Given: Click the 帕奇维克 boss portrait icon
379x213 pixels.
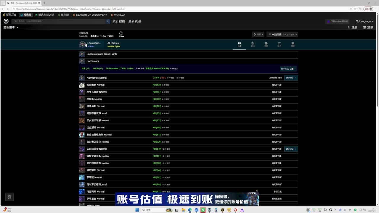Looking at the screenshot, I should click(x=82, y=85).
